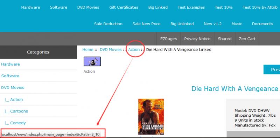The width and height of the screenshot is (280, 138).
Task: Select the Zen Cart tab
Action: [247, 39]
